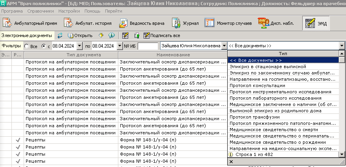
Task: Click checkmark in first Рецепты row
Action: coord(18,140)
